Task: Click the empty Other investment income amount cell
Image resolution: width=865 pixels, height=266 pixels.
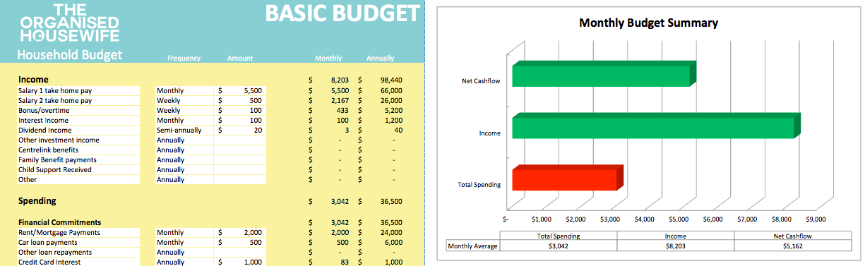Action: click(x=240, y=140)
